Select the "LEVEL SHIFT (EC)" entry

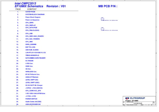[32, 80]
